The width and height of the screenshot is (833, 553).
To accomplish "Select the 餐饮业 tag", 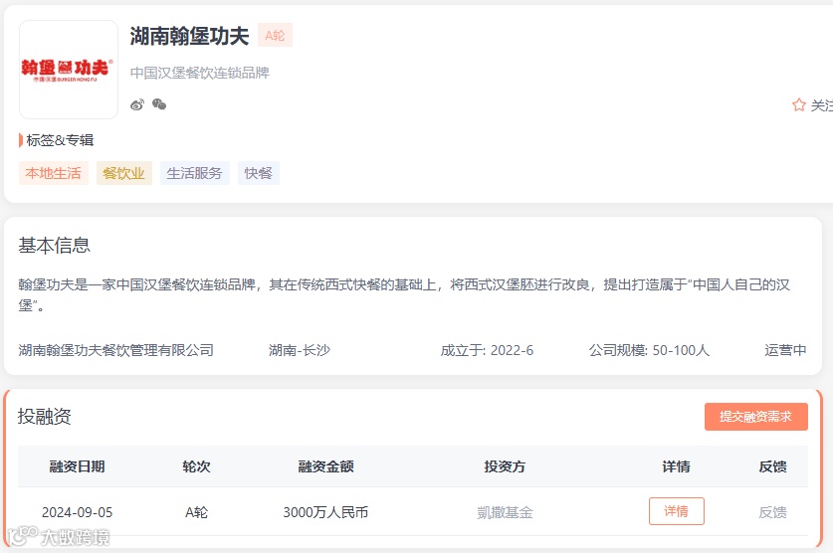I will click(124, 173).
